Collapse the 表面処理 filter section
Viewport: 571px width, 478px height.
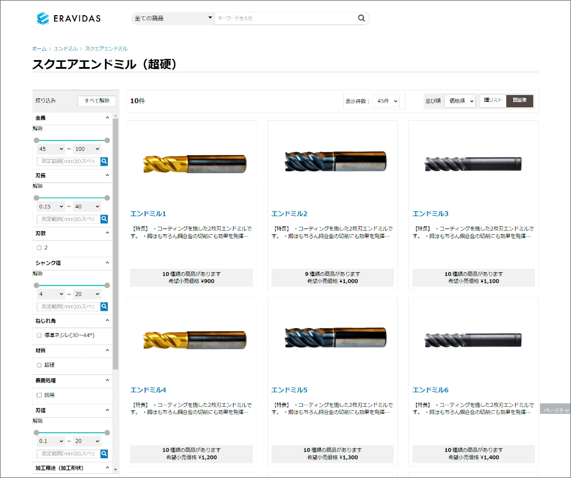tap(107, 380)
